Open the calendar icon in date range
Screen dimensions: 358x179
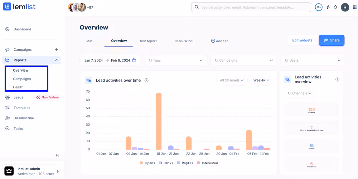[134, 61]
